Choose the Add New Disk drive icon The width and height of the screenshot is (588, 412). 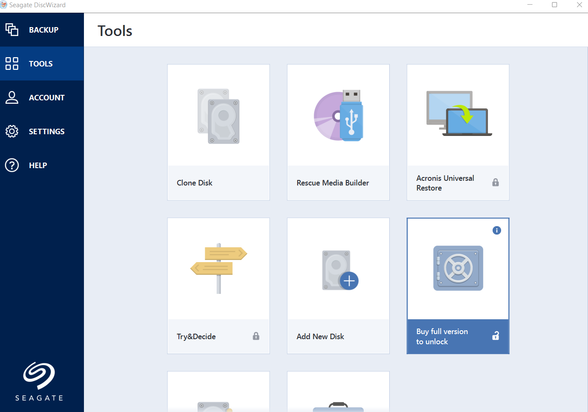click(340, 270)
